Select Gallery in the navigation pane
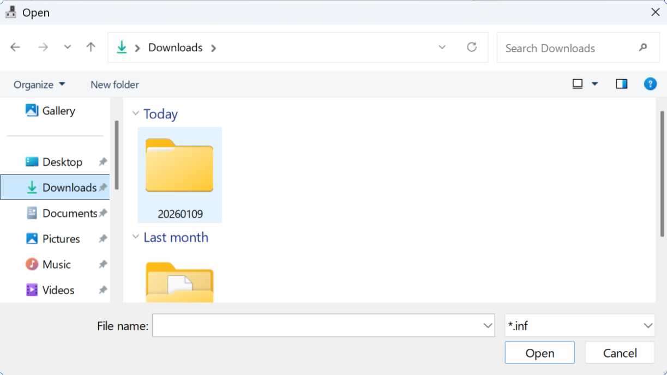 click(x=58, y=111)
